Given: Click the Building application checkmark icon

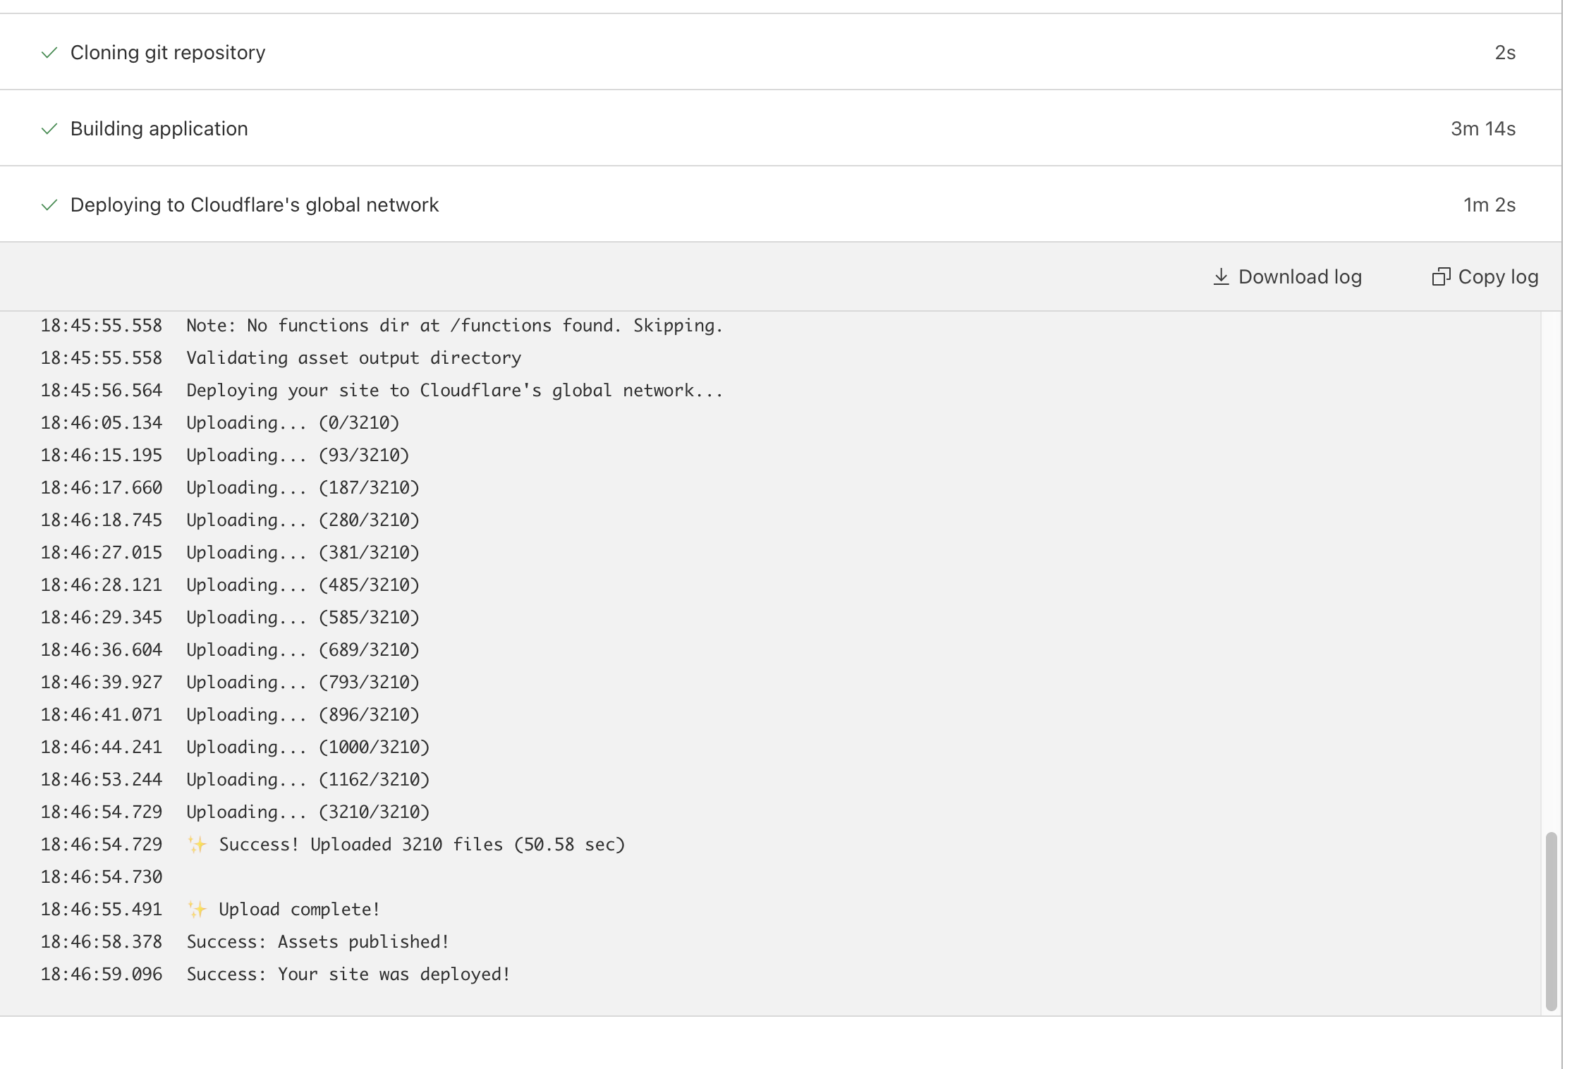Looking at the screenshot, I should tap(49, 129).
